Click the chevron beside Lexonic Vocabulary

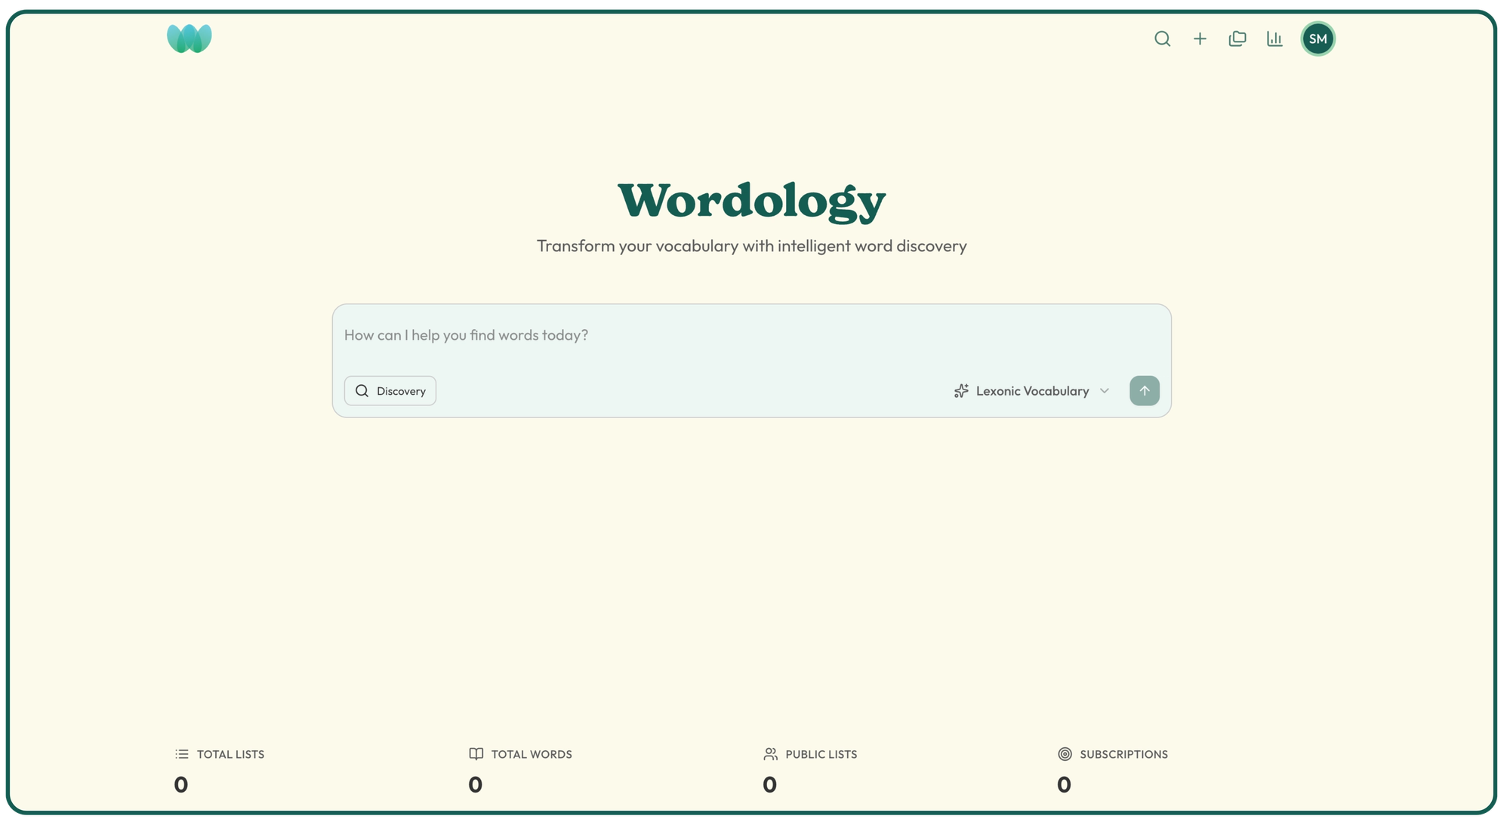pyautogui.click(x=1105, y=391)
